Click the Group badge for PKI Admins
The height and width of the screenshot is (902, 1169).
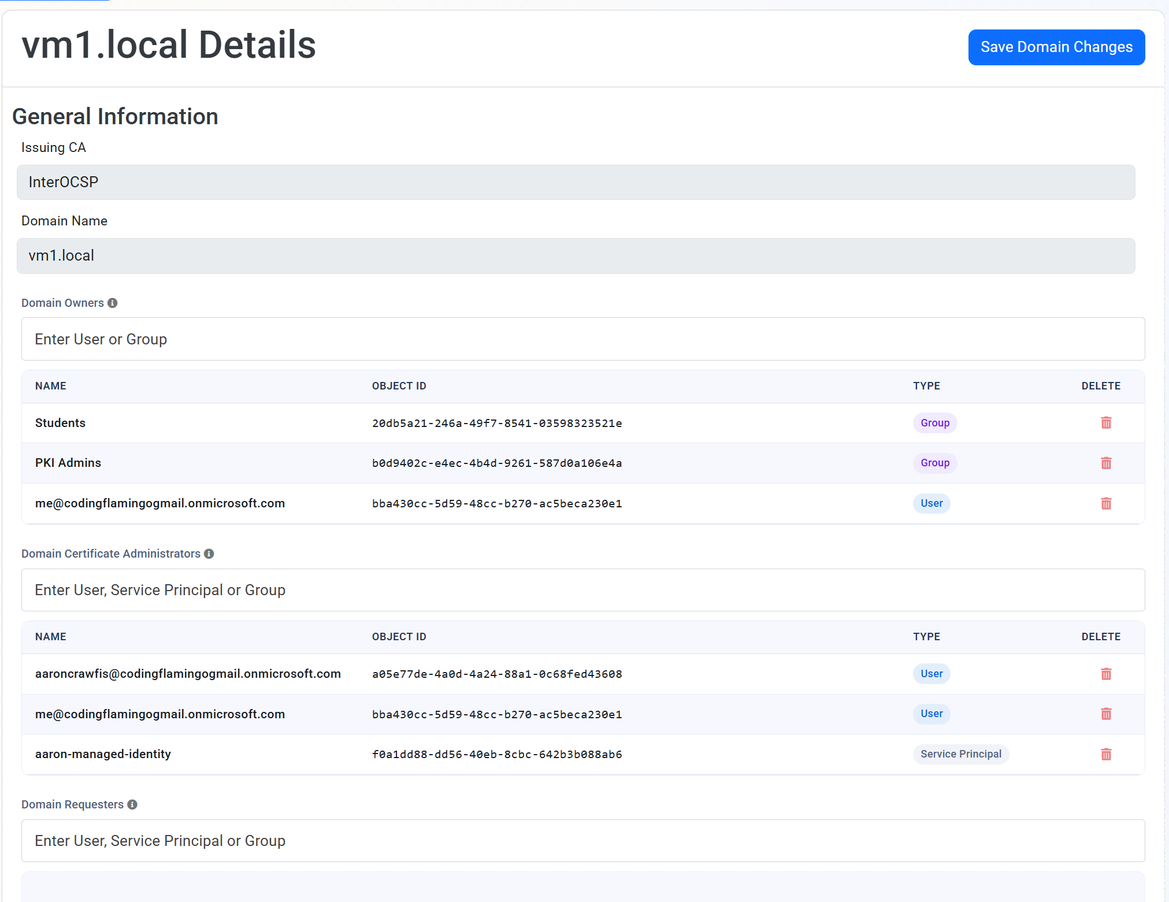point(935,463)
